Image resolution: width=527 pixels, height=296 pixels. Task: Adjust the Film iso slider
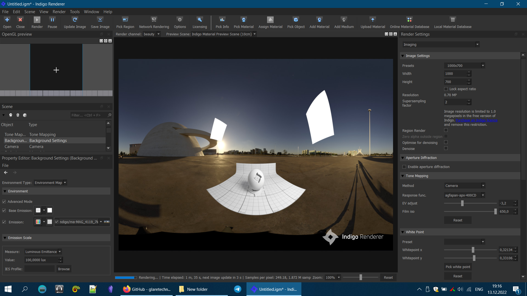point(495,212)
